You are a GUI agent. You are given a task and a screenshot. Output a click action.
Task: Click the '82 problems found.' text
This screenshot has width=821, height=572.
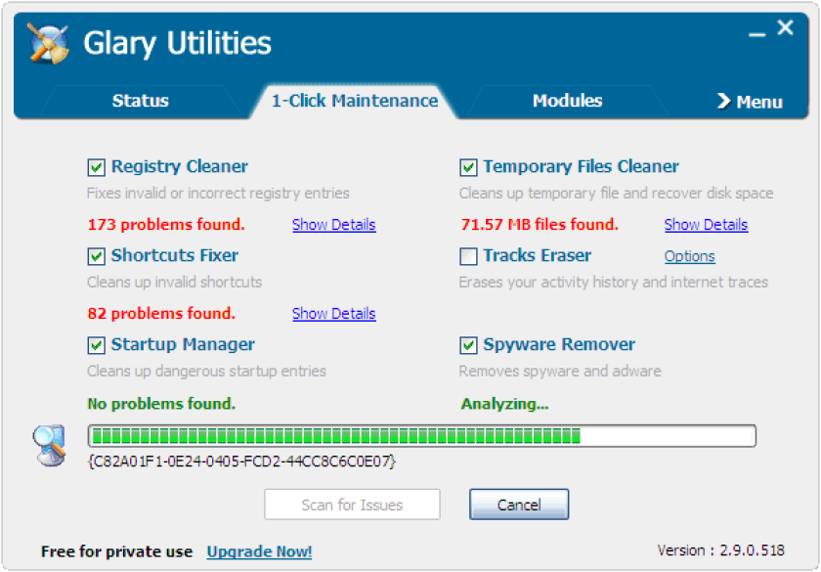(x=161, y=314)
